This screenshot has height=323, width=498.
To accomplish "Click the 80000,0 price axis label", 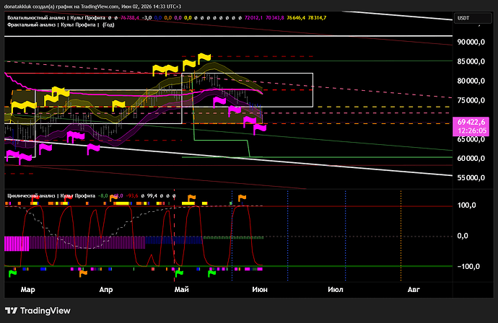I will pos(471,81).
